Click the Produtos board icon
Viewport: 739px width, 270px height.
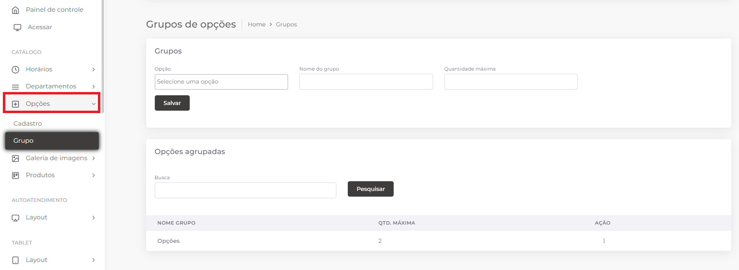(15, 176)
